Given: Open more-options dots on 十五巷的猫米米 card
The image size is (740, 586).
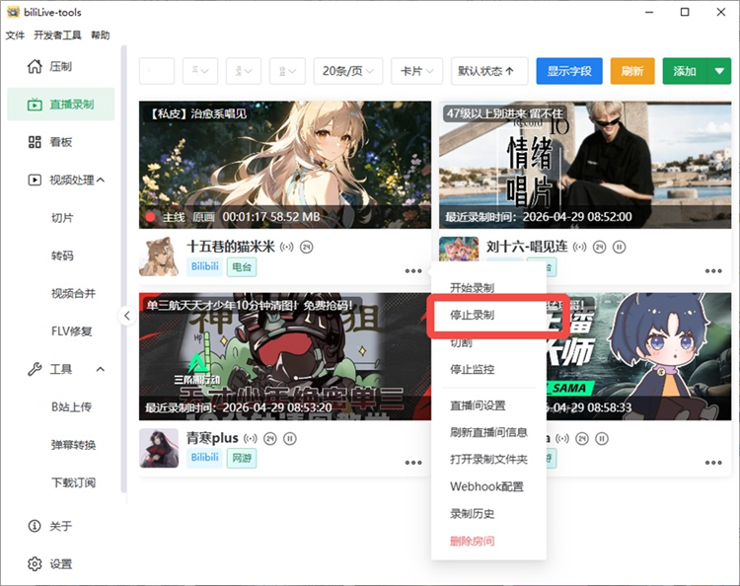Looking at the screenshot, I should point(413,271).
